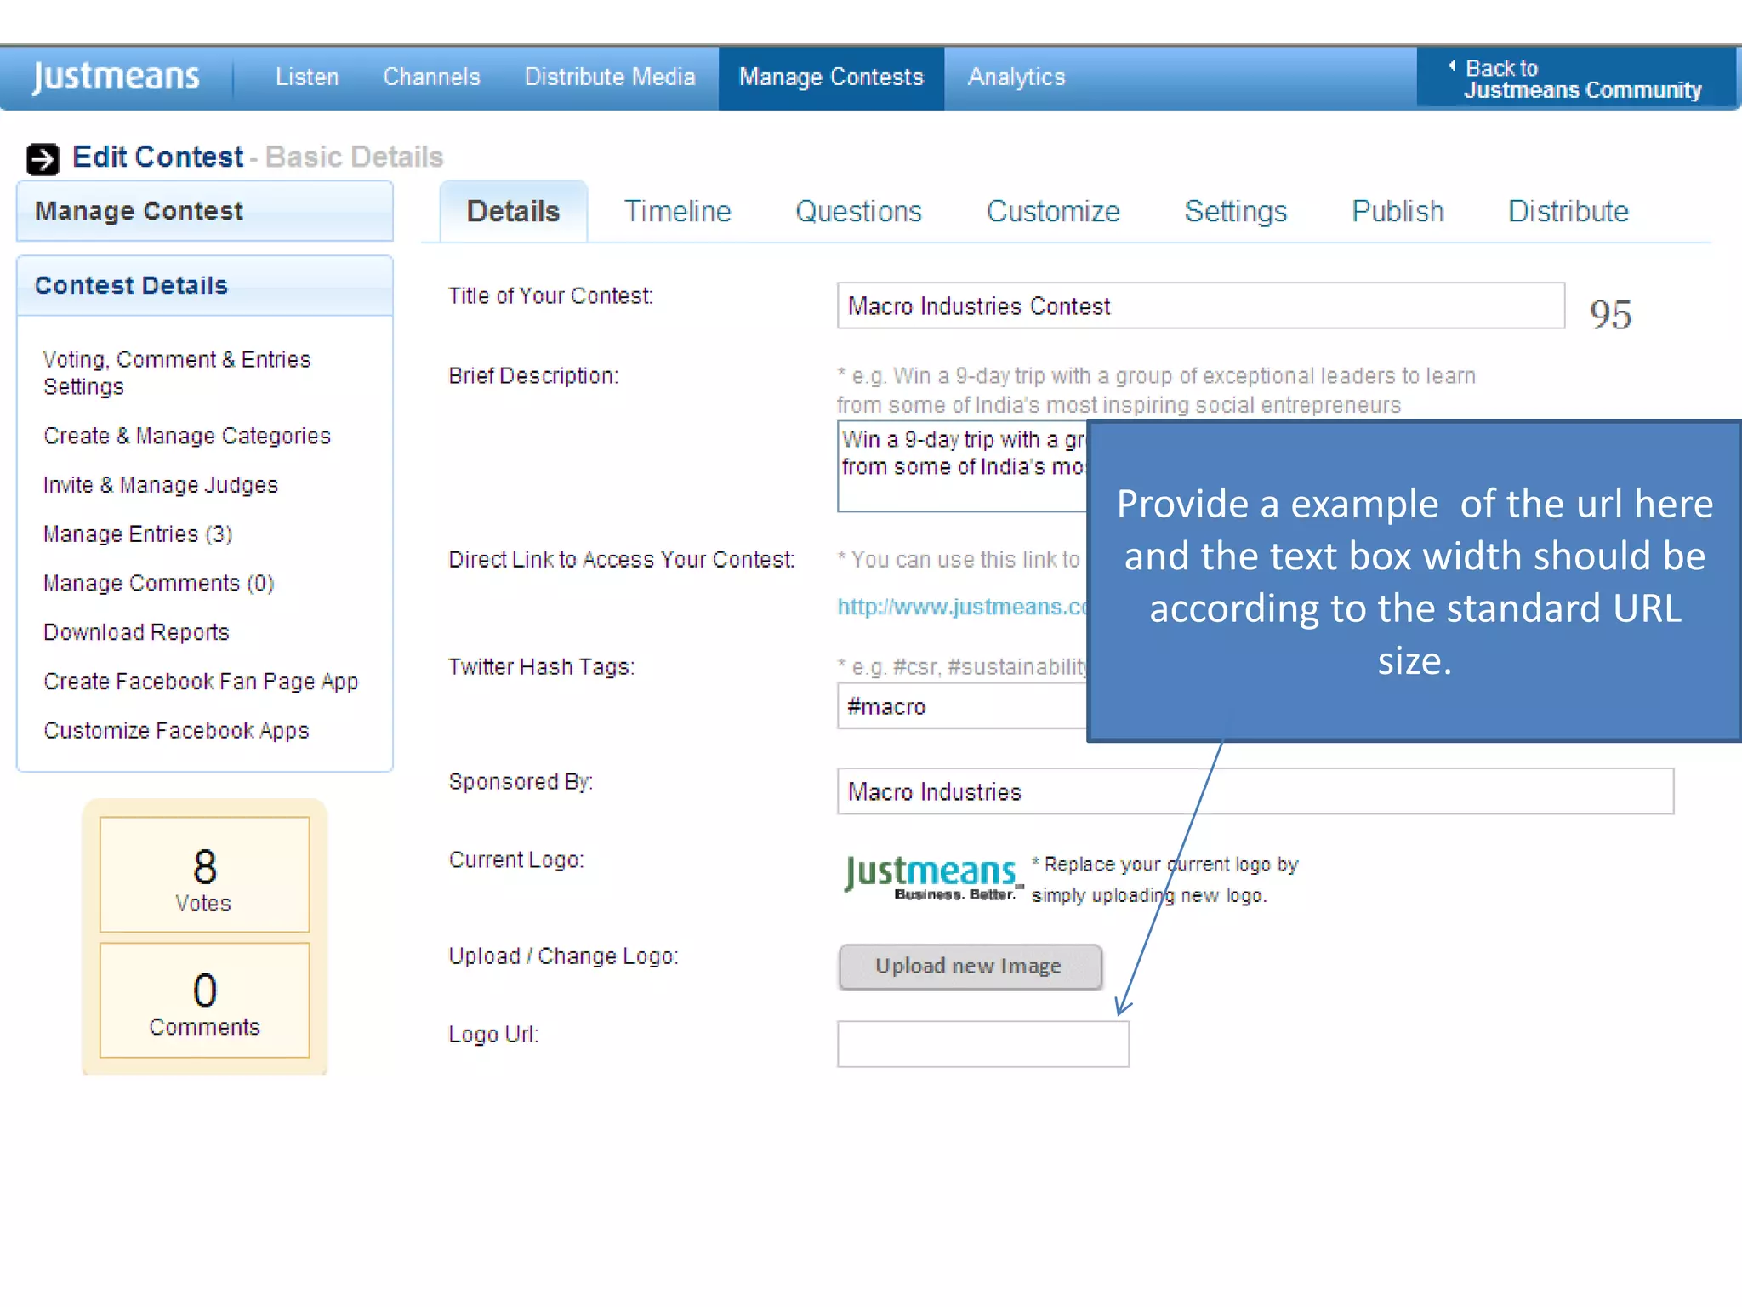Image resolution: width=1742 pixels, height=1307 pixels.
Task: Click the 8 Votes counter box
Action: pyautogui.click(x=204, y=875)
